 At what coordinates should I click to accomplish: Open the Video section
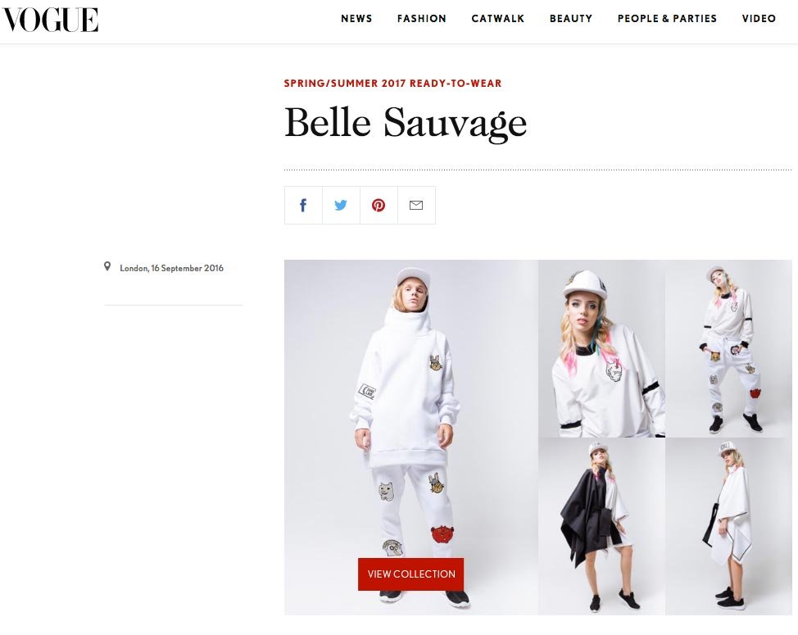[x=759, y=19]
